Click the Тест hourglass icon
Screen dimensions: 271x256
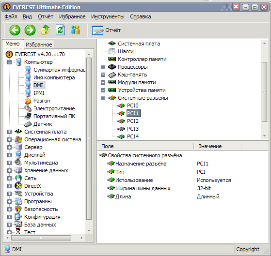18,232
